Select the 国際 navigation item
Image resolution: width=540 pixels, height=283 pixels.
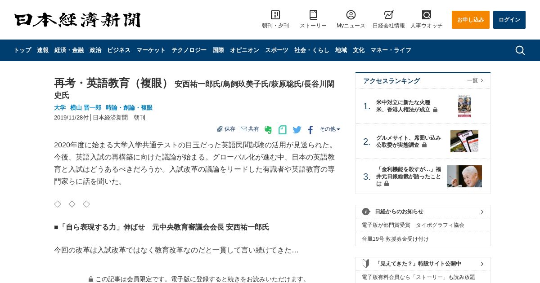coord(218,50)
